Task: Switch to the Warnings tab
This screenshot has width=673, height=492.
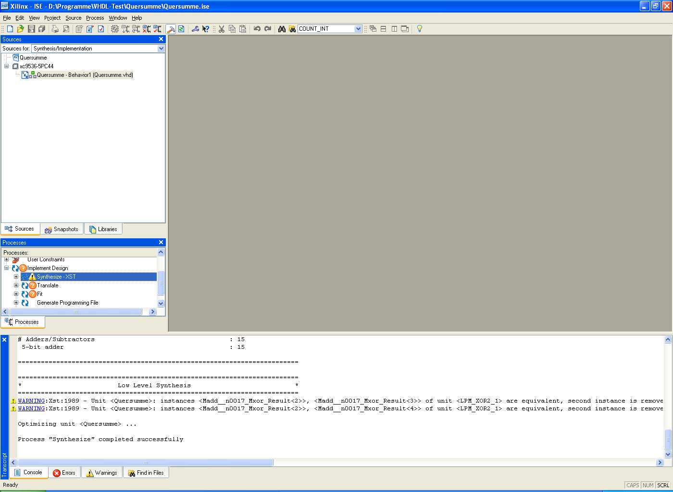Action: click(x=101, y=473)
